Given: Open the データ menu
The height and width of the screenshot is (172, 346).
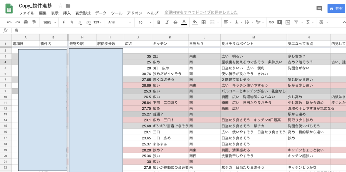Looking at the screenshot, I should pyautogui.click(x=101, y=13).
